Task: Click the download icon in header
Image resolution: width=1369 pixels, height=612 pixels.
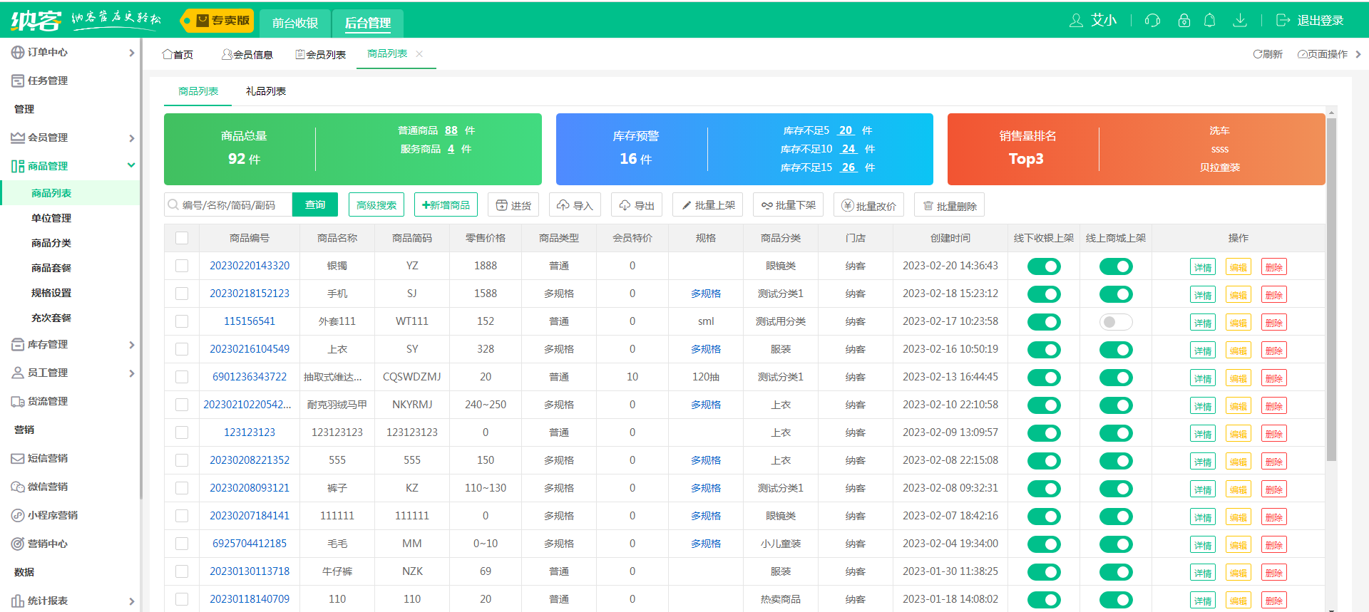Action: pyautogui.click(x=1240, y=21)
